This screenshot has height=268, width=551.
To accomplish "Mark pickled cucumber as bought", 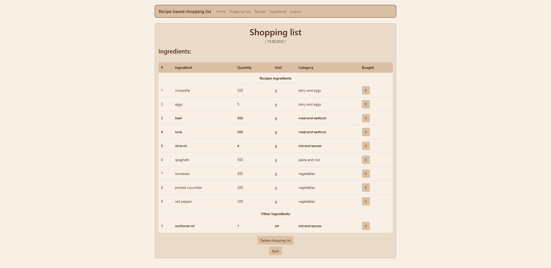I will pos(365,187).
